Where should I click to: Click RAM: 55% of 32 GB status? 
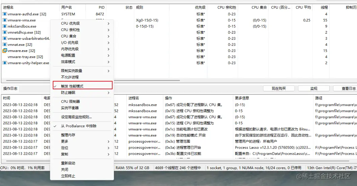point(132,168)
